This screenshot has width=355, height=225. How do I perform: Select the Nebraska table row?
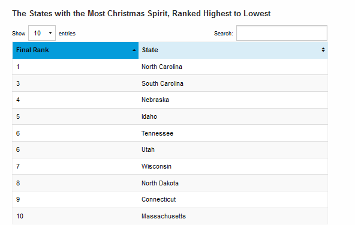coord(170,100)
